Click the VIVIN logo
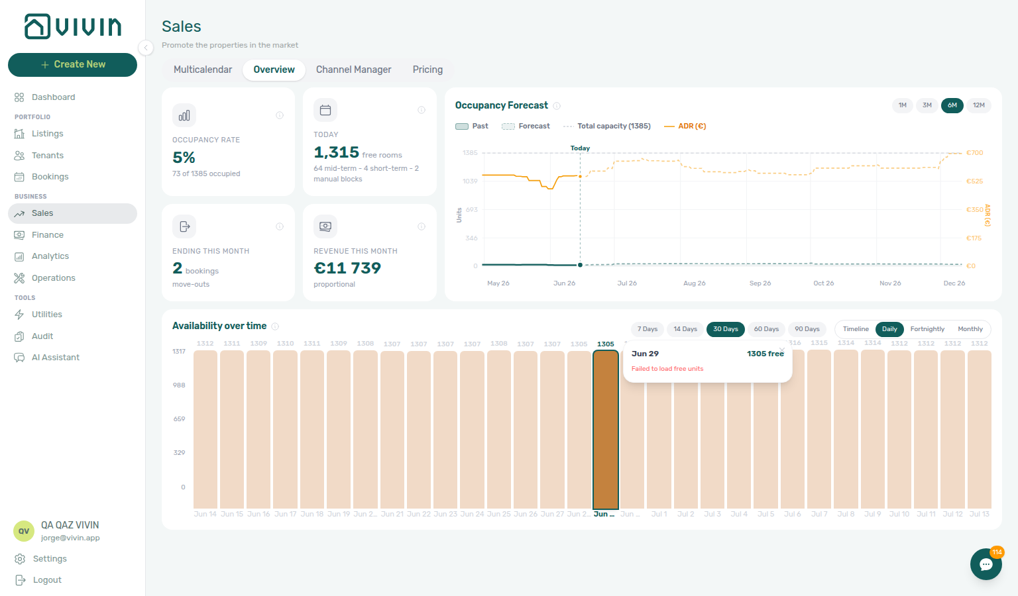The height and width of the screenshot is (596, 1018). point(73,26)
